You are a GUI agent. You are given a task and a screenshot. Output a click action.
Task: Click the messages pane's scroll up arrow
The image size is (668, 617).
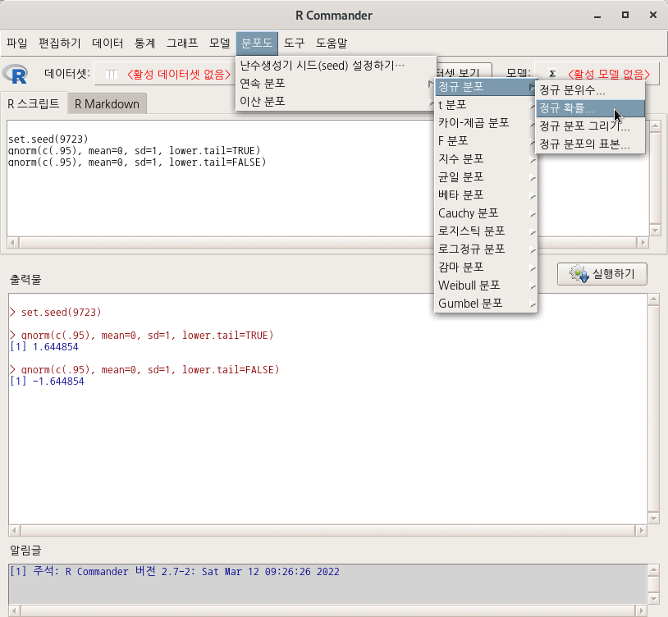tap(654, 569)
